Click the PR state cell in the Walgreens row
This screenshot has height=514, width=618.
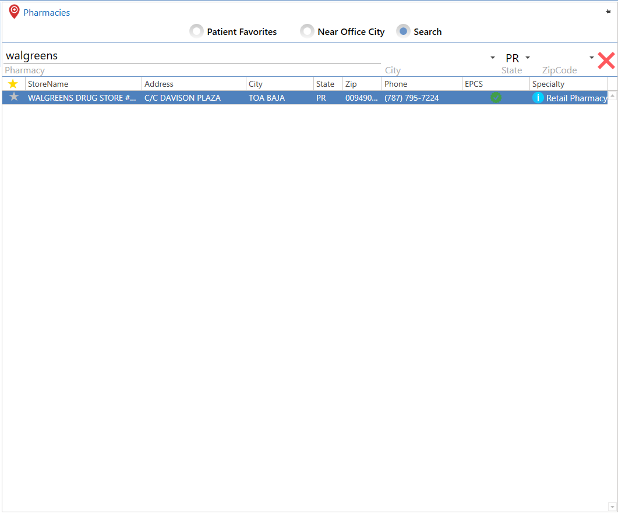click(321, 98)
